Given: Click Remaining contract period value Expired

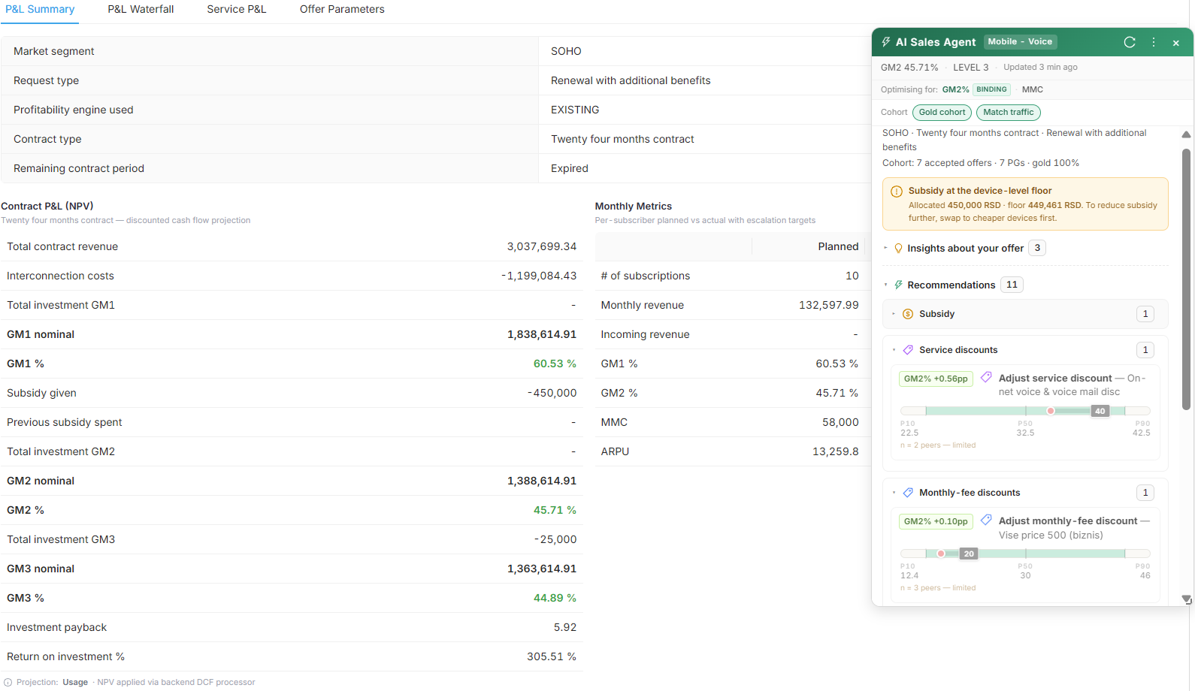Looking at the screenshot, I should coord(570,168).
